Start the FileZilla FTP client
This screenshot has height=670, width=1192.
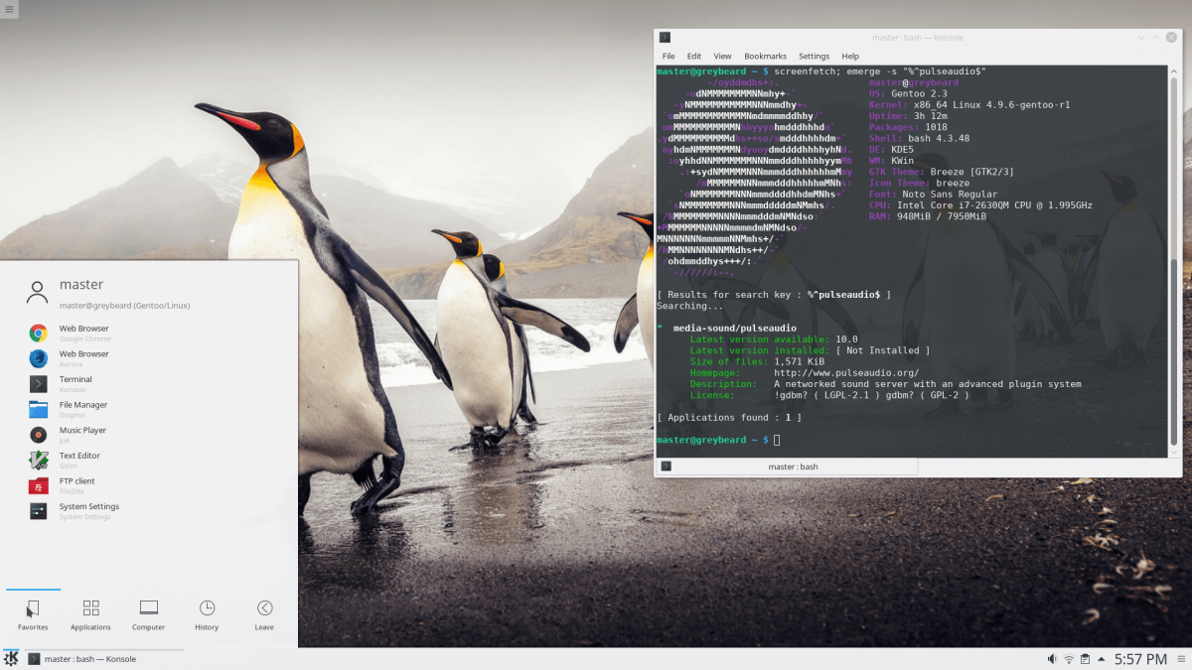coord(79,486)
